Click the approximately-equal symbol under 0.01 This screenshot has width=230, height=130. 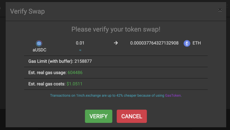coord(80,50)
